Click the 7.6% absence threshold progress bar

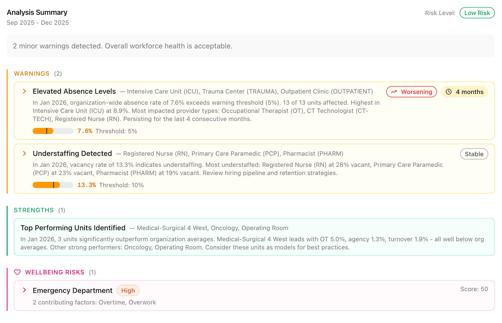point(53,131)
